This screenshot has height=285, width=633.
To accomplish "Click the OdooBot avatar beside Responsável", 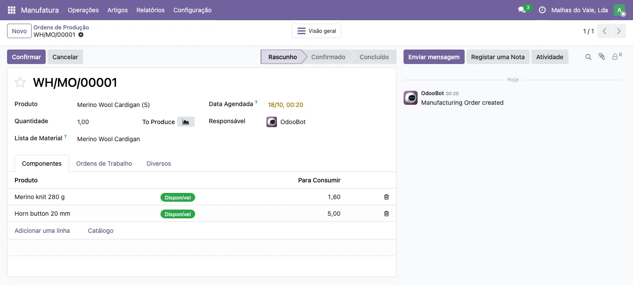I will tap(272, 122).
